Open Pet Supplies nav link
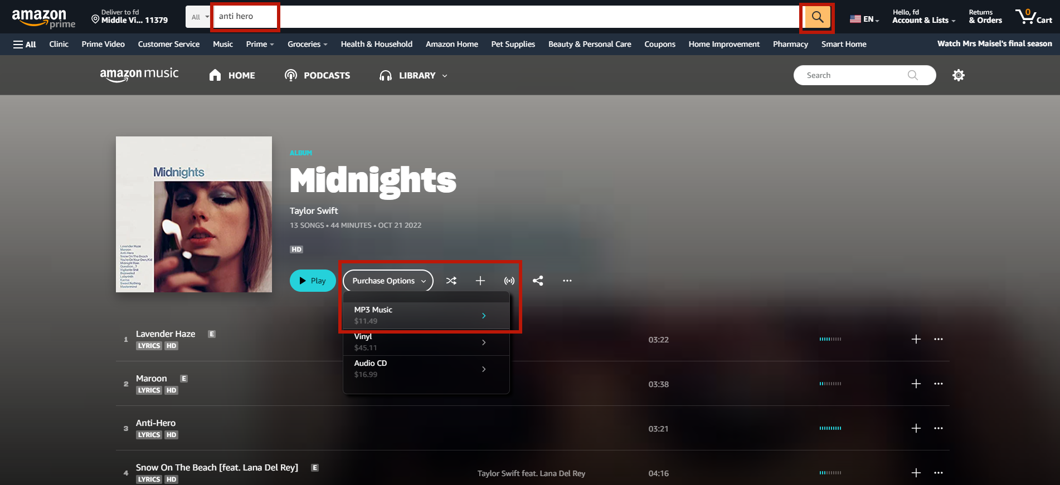Viewport: 1060px width, 485px height. tap(513, 44)
